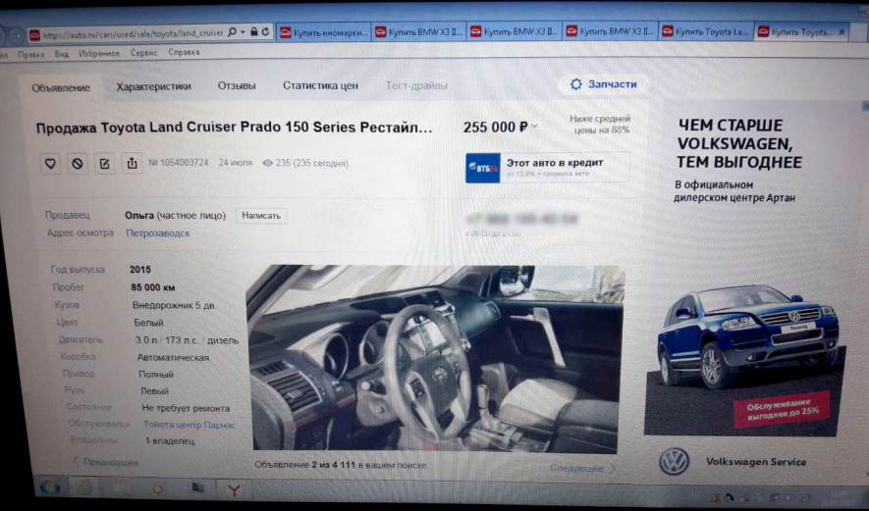Open the files taskbar icon
This screenshot has width=869, height=511.
(x=197, y=487)
